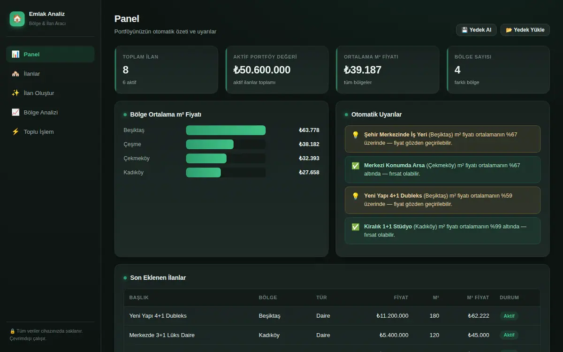
Task: Click the İlan Oluştur sparkle icon
Action: (x=15, y=93)
